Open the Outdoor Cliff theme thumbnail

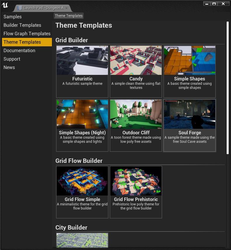pyautogui.click(x=136, y=114)
